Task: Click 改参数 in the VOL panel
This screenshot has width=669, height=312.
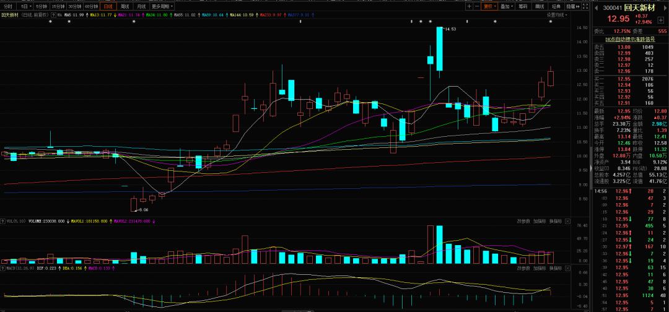Action: (x=523, y=221)
